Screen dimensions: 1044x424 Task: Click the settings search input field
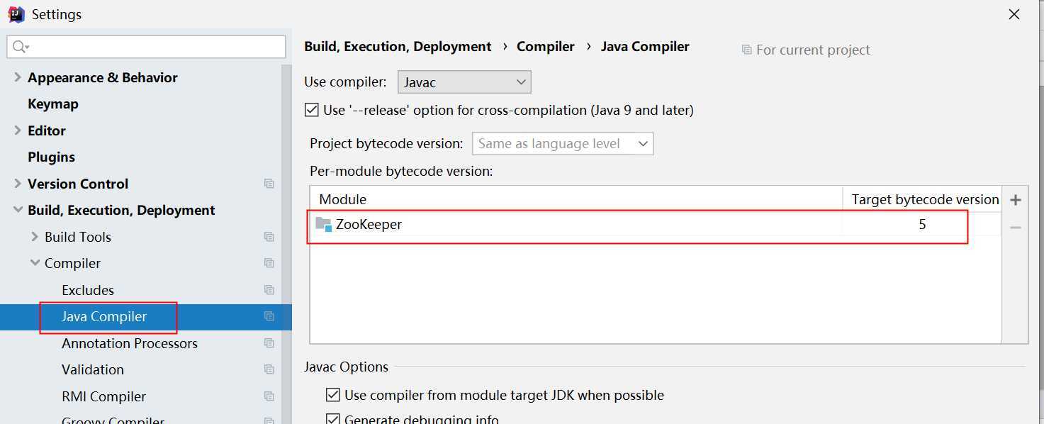146,47
